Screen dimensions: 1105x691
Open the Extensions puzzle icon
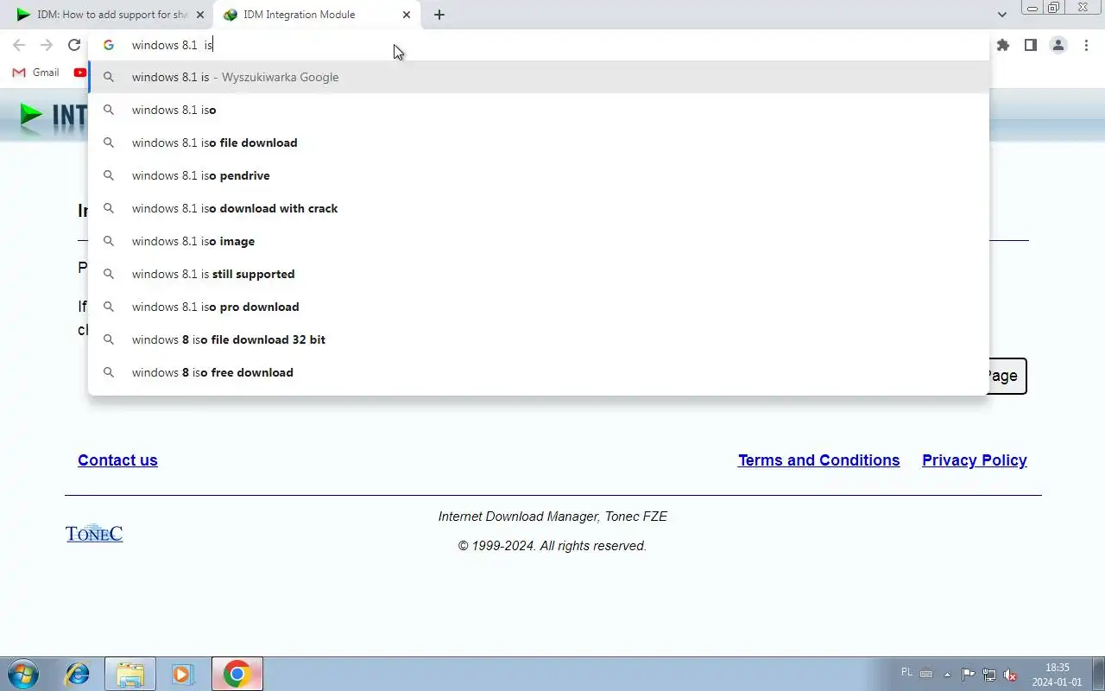pyautogui.click(x=1002, y=45)
